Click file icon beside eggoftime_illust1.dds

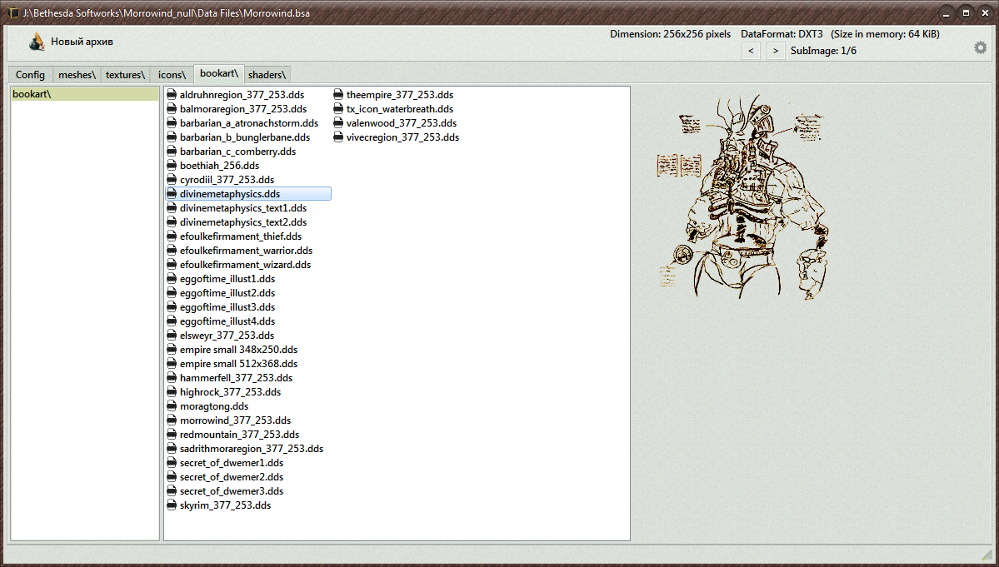click(x=172, y=279)
